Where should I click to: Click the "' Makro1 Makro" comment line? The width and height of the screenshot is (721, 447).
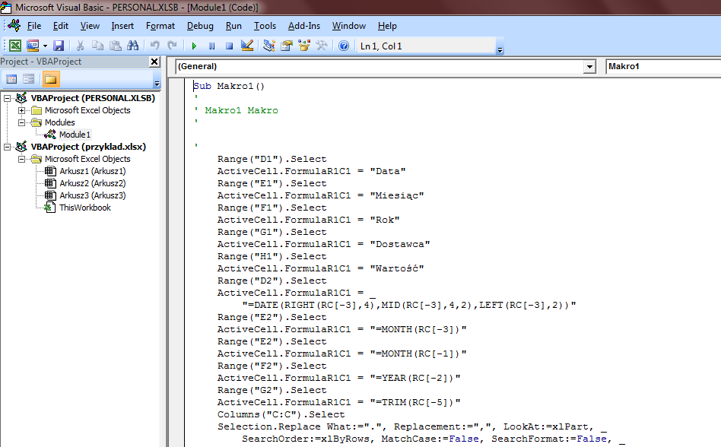coord(236,110)
